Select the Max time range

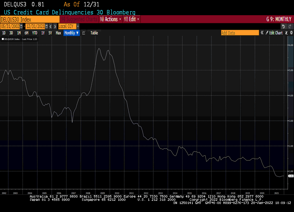click(x=58, y=33)
